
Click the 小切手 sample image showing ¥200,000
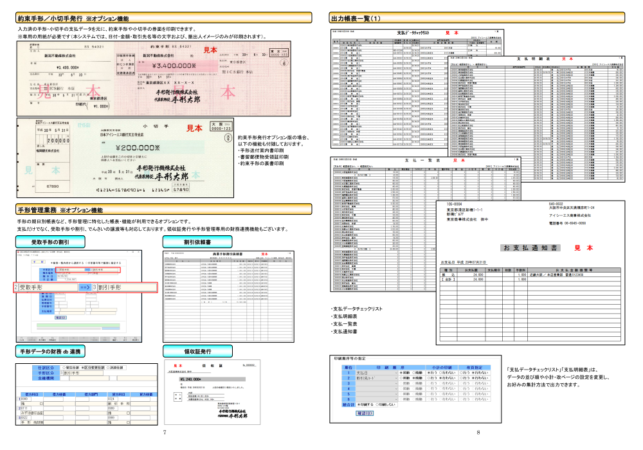tap(125, 157)
